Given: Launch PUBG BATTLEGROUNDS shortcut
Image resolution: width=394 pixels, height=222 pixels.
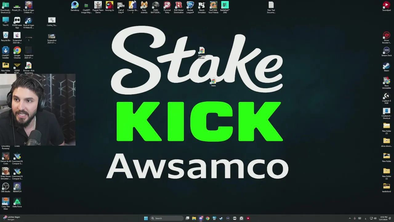Looking at the screenshot, I should coord(156,7).
